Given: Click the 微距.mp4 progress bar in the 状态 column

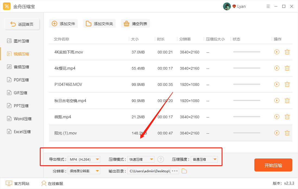Looking at the screenshot, I should click(247, 117).
